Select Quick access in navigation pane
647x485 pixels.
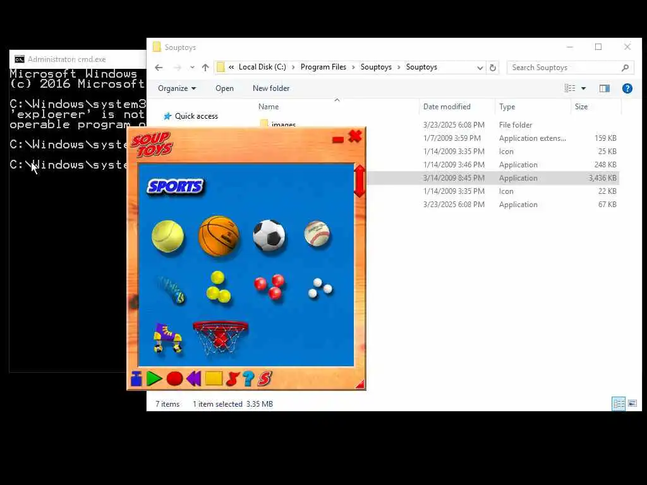tap(197, 116)
